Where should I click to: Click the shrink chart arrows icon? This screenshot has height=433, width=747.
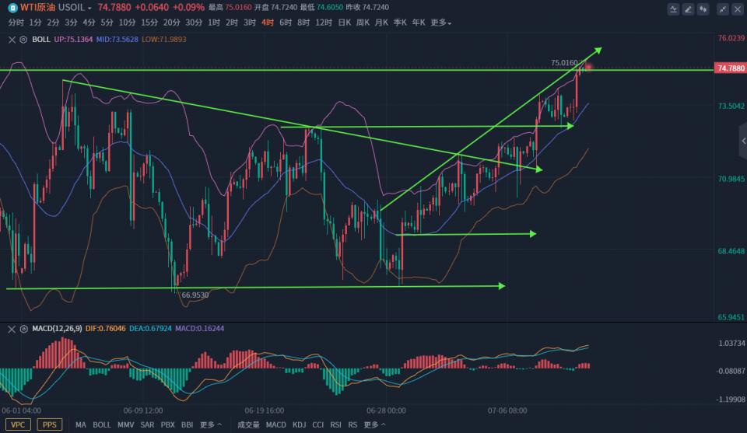[723, 9]
